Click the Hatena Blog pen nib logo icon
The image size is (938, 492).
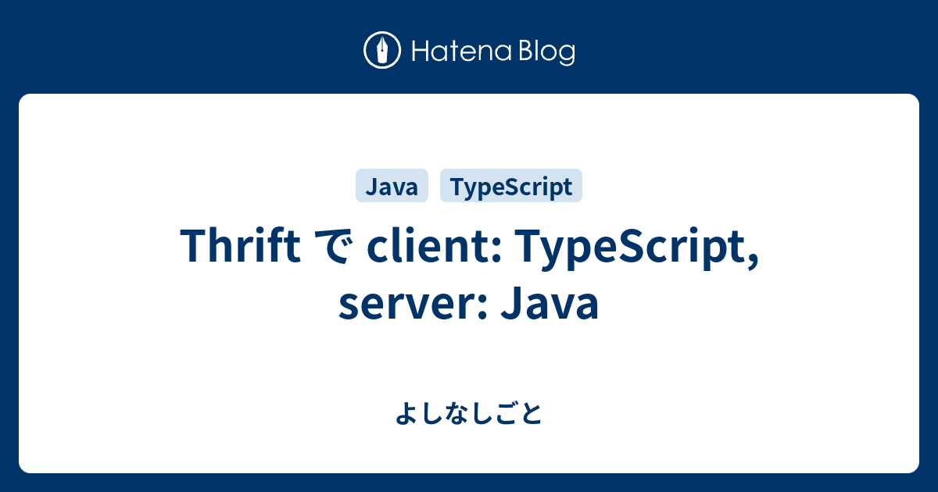click(x=382, y=52)
